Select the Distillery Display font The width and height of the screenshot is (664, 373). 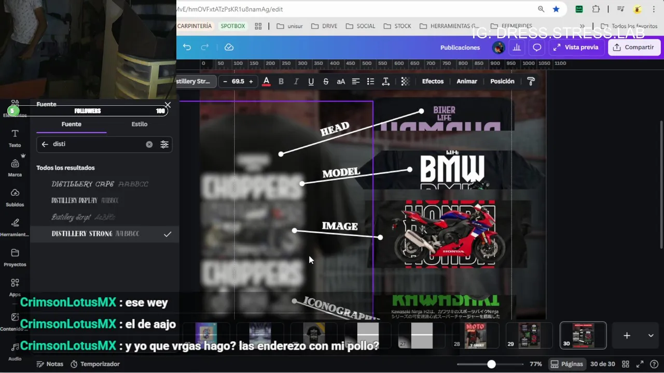(104, 200)
